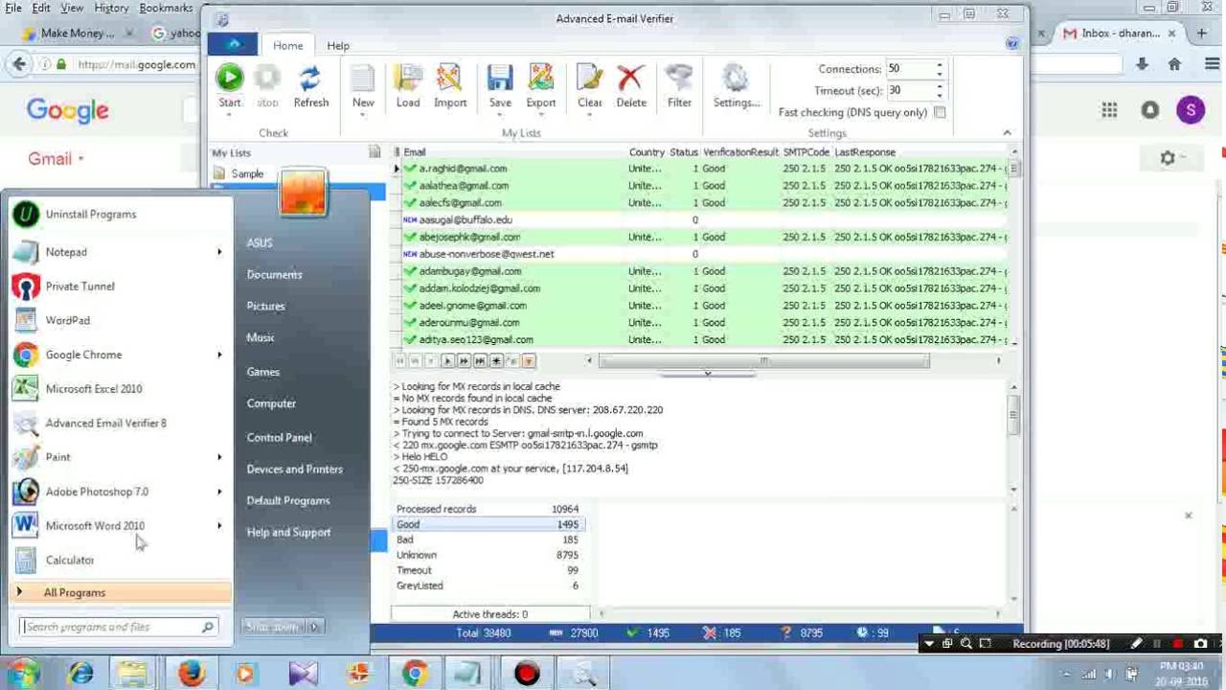Click the Load list icon

(x=408, y=79)
